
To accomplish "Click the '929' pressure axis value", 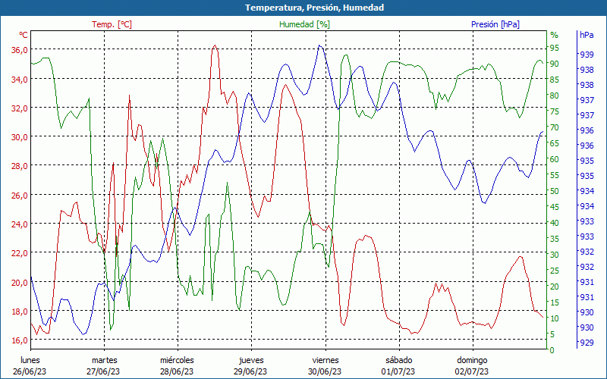I will pos(587,343).
